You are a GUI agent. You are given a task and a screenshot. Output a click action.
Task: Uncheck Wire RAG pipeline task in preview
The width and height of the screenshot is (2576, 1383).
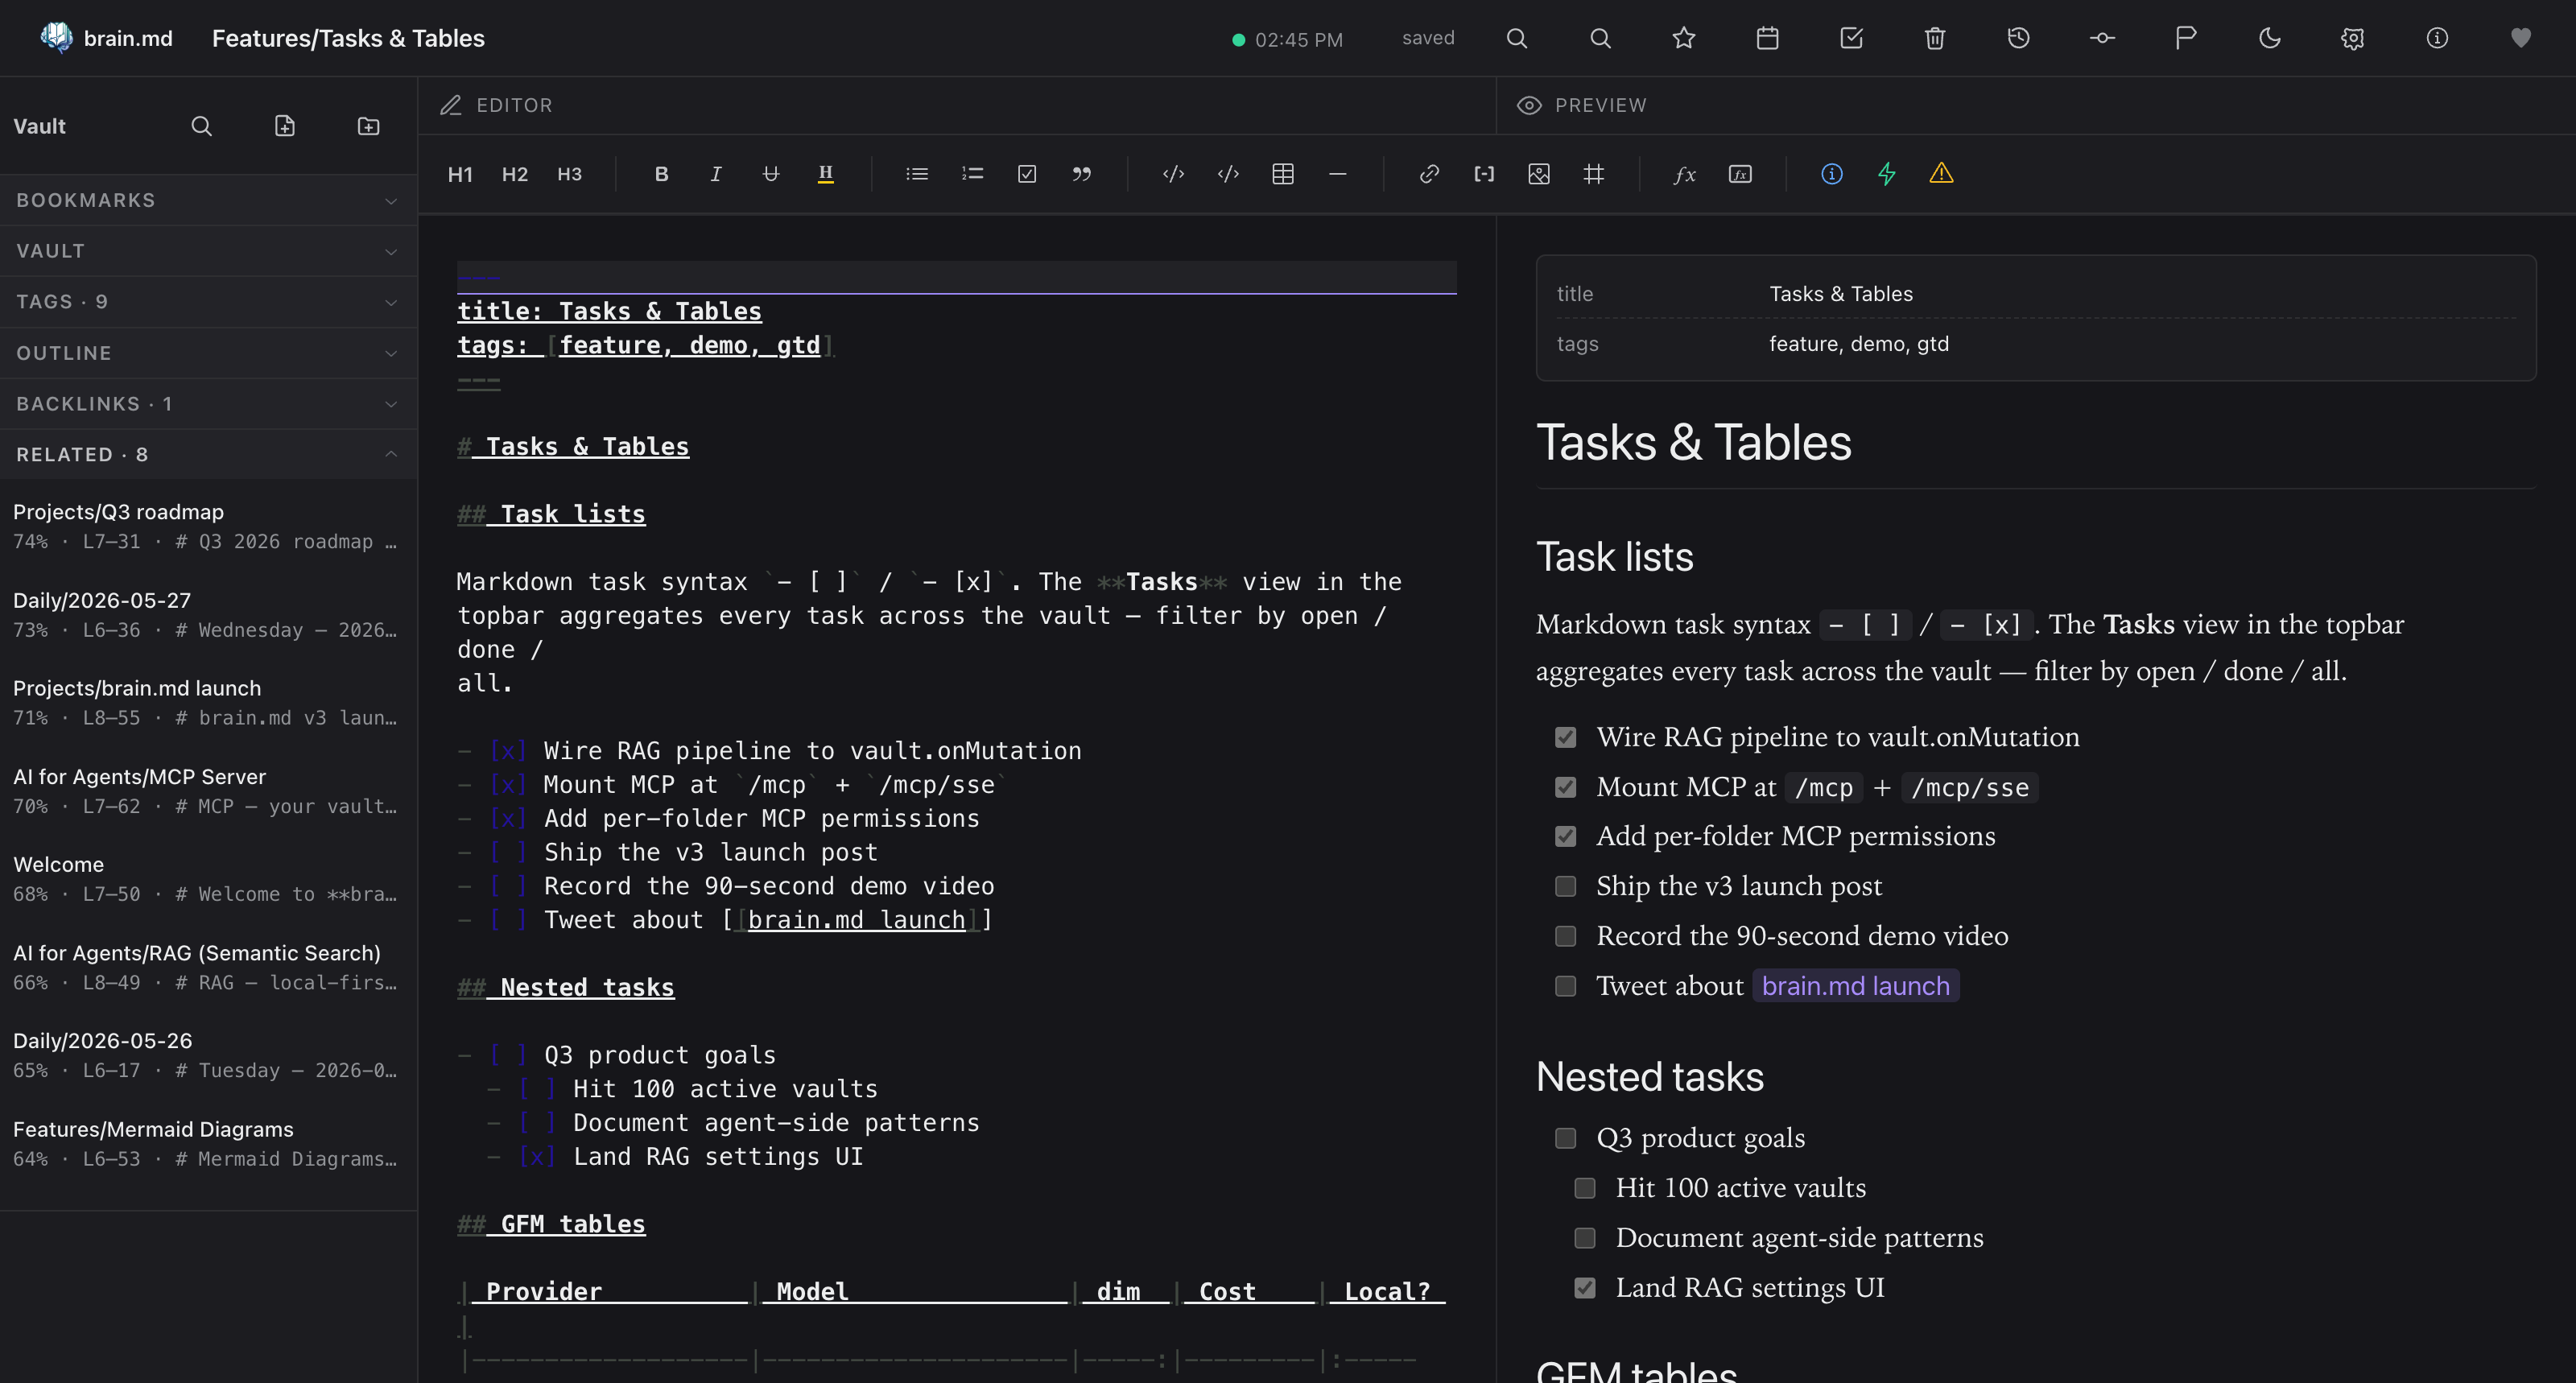point(1565,737)
